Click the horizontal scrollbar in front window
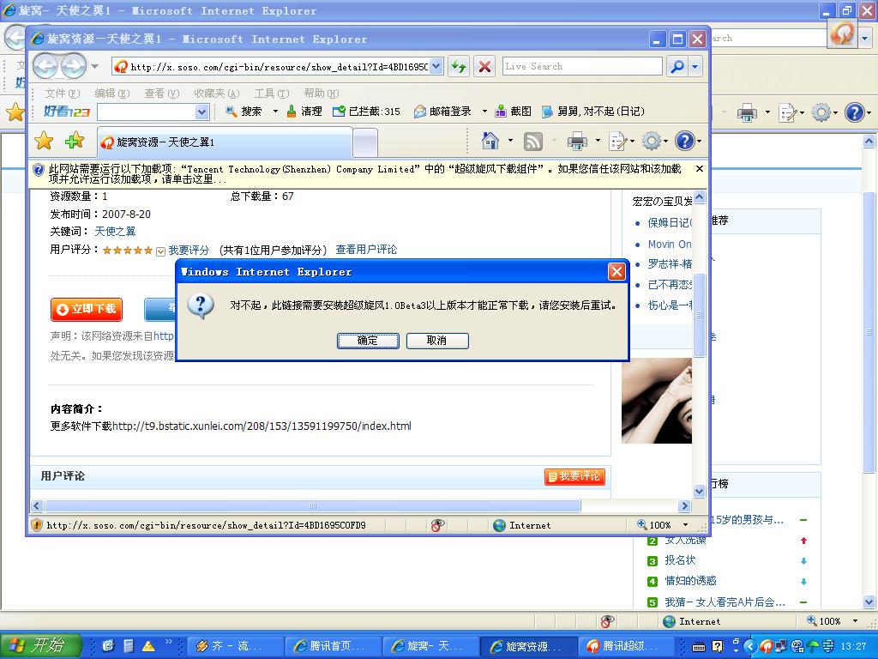The width and height of the screenshot is (878, 659). pos(312,506)
